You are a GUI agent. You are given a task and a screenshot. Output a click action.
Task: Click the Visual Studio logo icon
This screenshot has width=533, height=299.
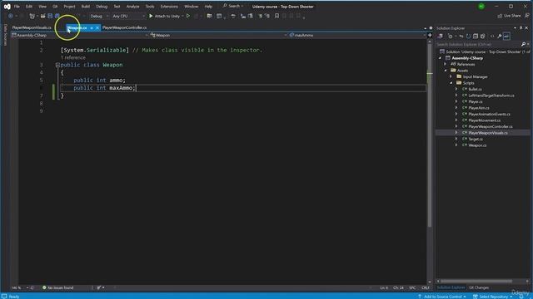(7, 7)
